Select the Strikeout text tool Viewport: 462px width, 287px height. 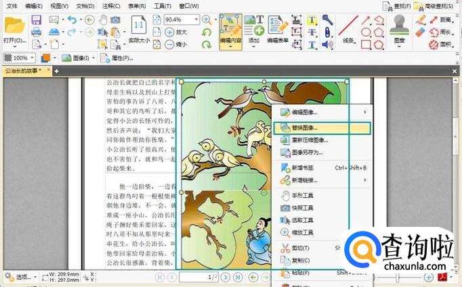312,32
